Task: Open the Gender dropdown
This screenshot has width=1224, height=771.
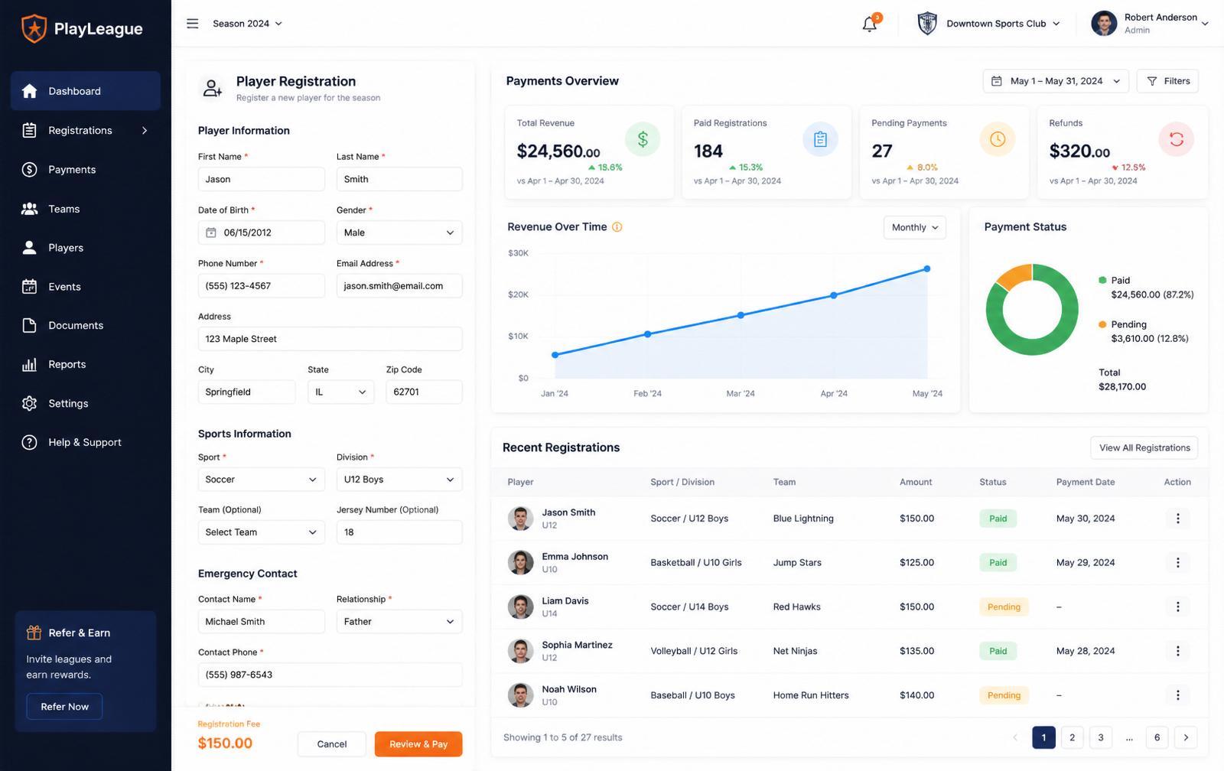Action: 399,233
